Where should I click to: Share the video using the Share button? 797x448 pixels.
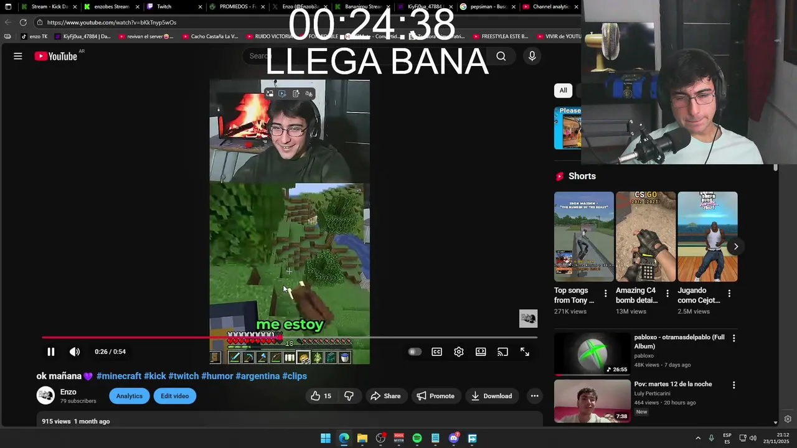tap(385, 396)
